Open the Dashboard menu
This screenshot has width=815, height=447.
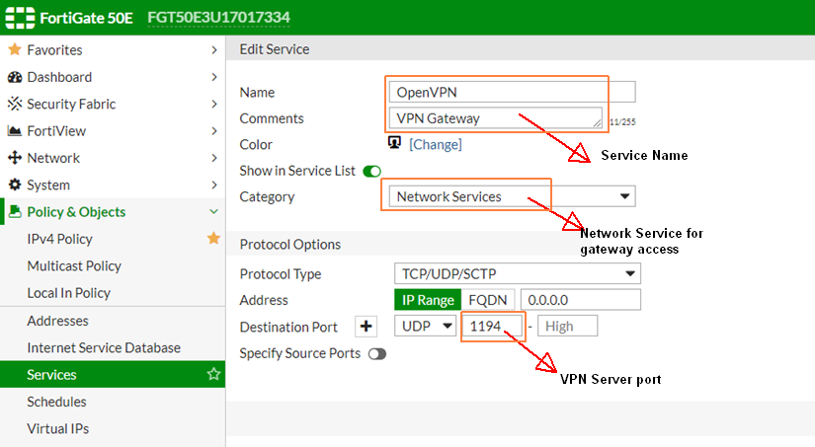[x=113, y=77]
